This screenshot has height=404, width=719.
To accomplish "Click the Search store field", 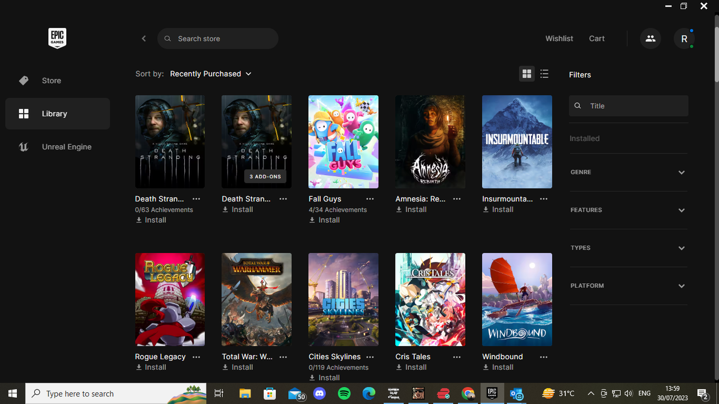I will coord(218,39).
